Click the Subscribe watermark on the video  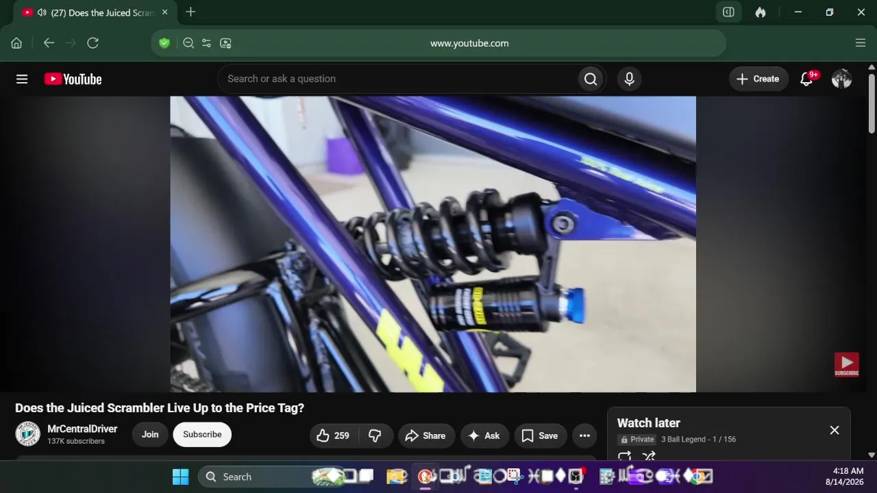[x=846, y=365]
